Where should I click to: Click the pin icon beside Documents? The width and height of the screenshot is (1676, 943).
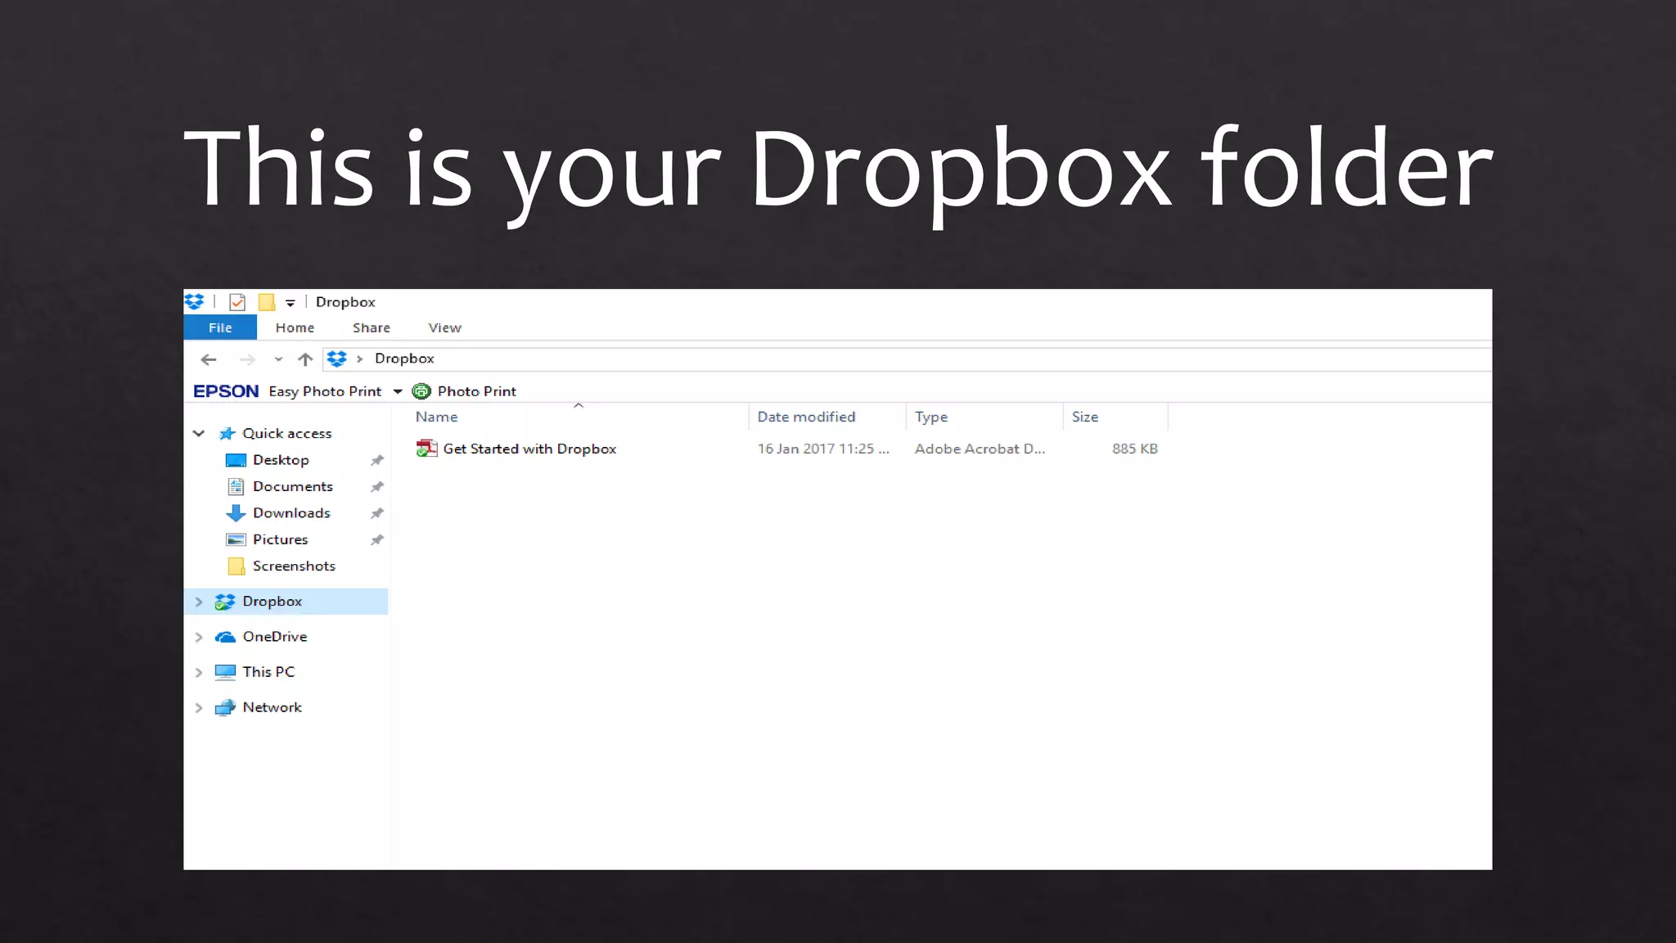pyautogui.click(x=377, y=486)
